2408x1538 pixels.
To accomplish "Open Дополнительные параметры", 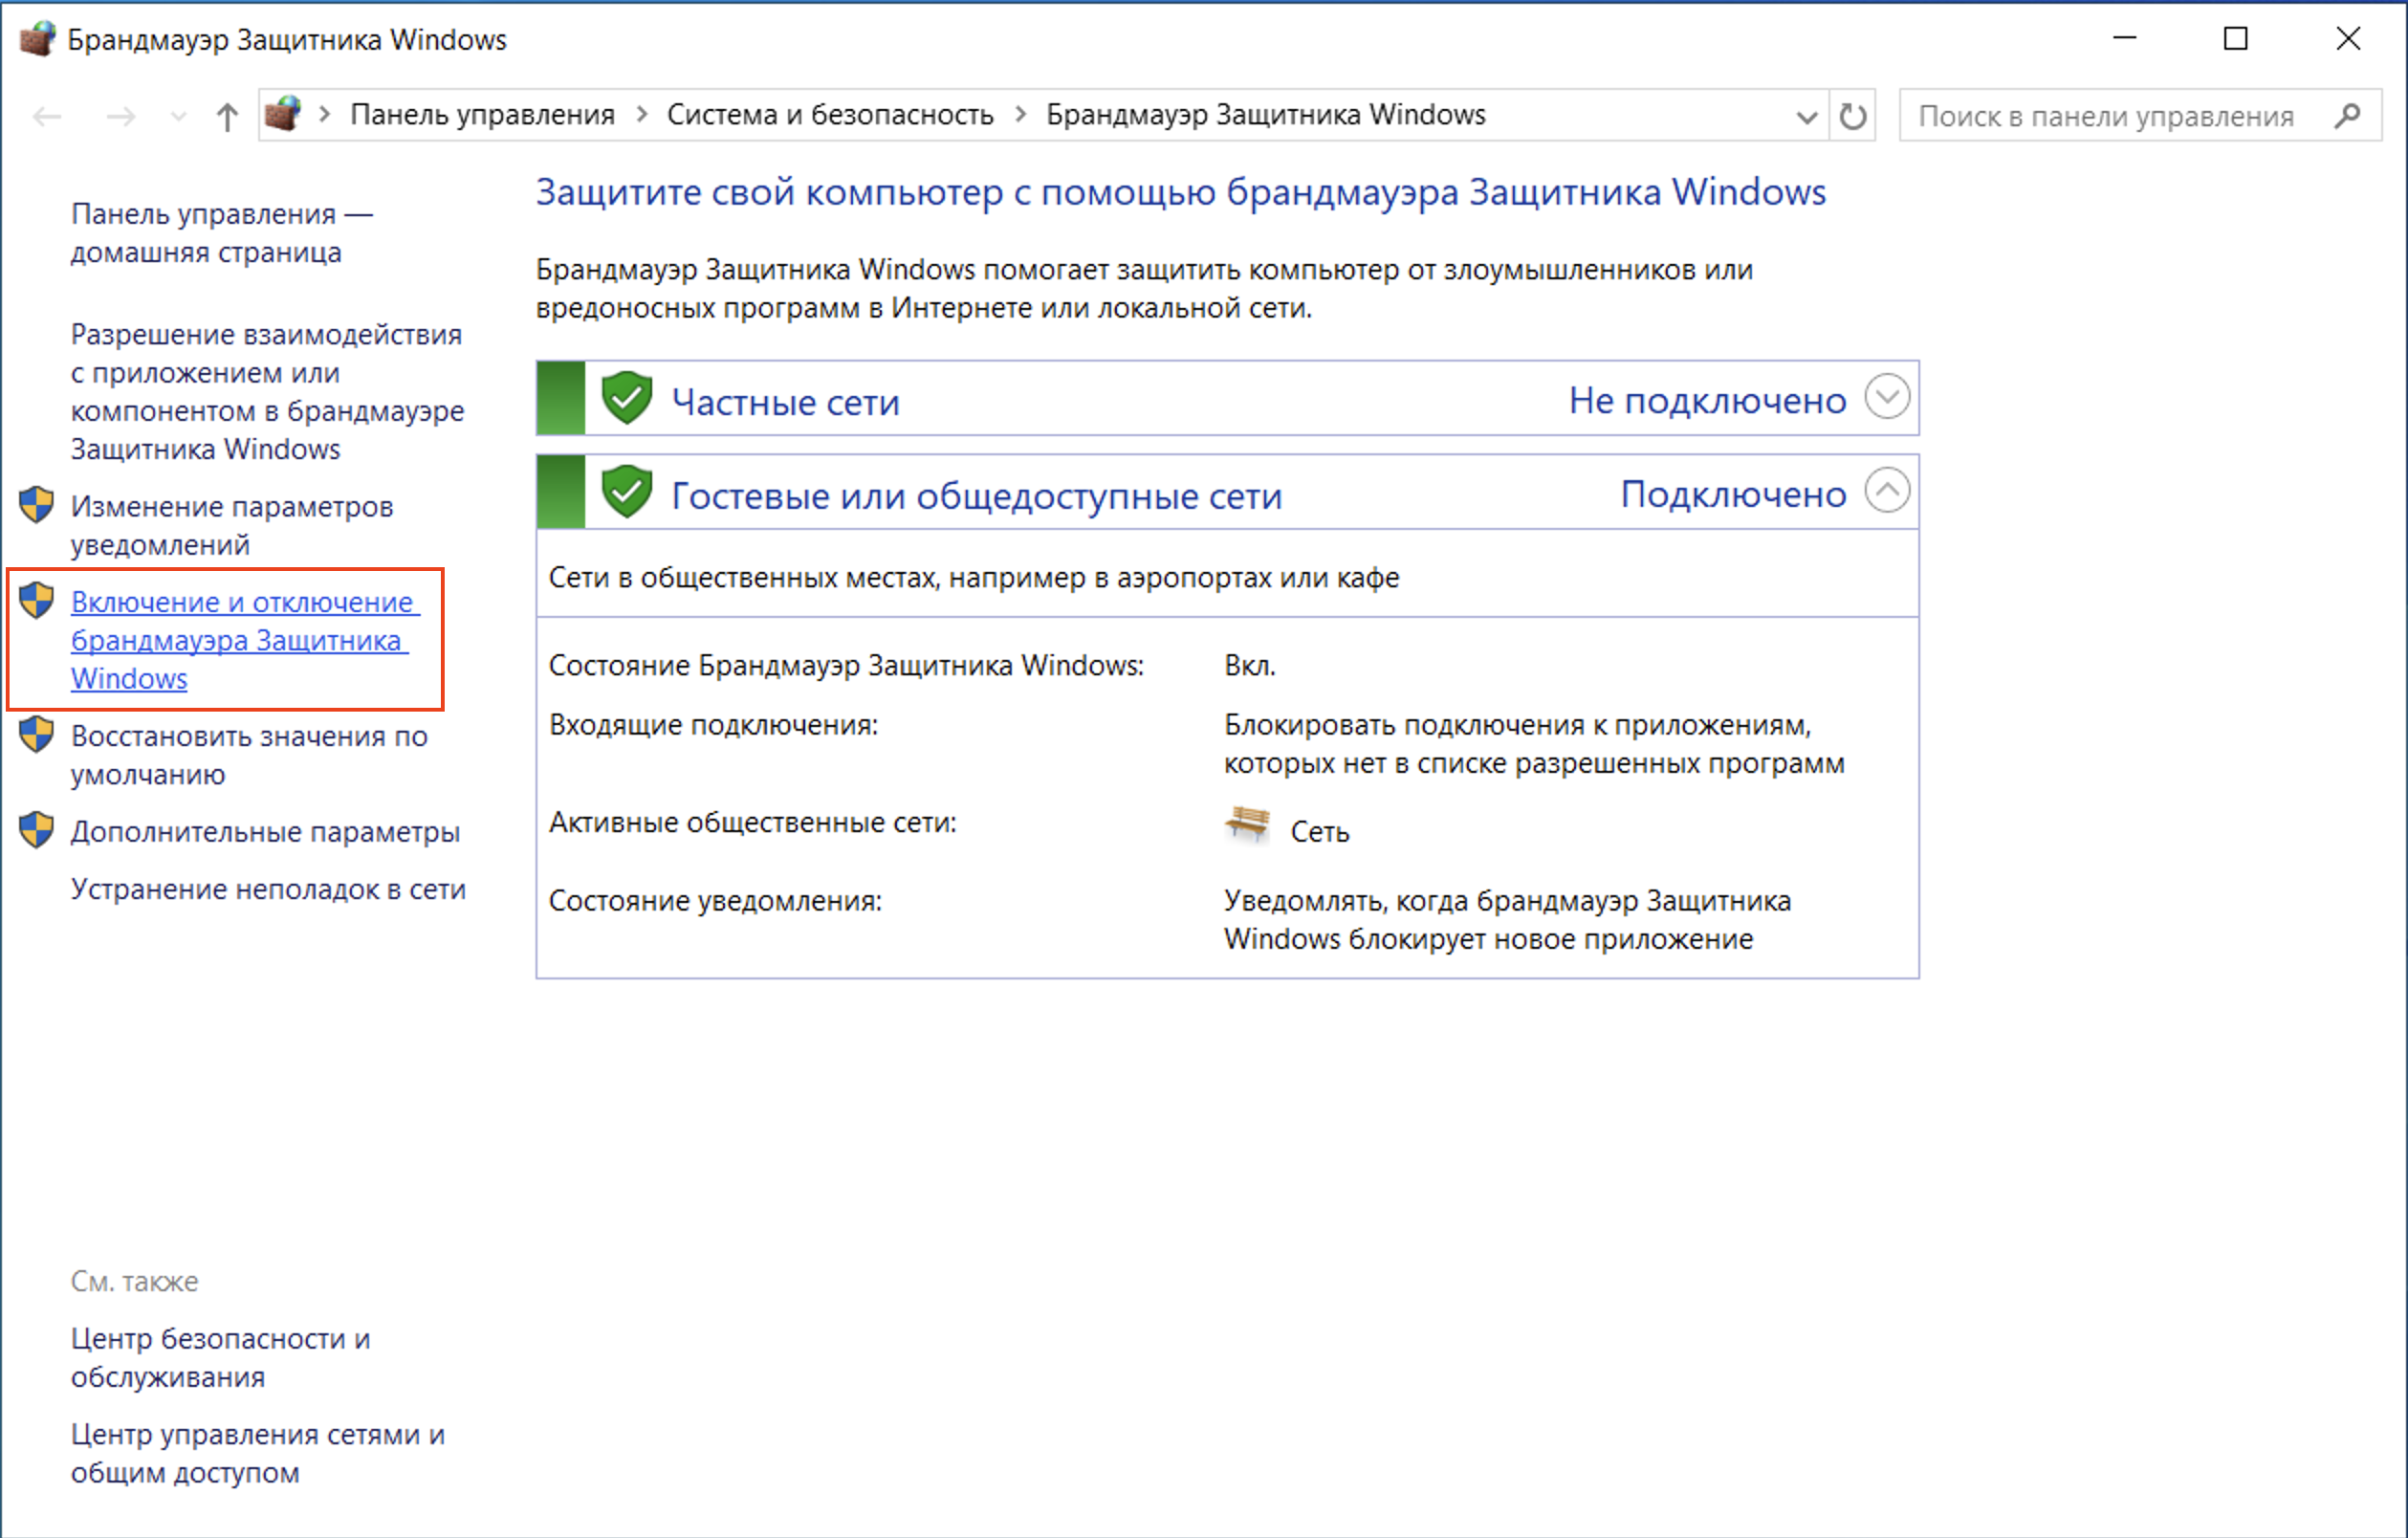I will coord(265,831).
